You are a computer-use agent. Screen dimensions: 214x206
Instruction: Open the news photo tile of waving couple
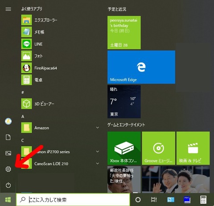coord(176,180)
